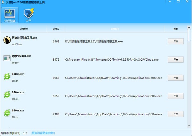This screenshot has width=192, height=136.
Task: Click the process path column header
Action: point(115,29)
